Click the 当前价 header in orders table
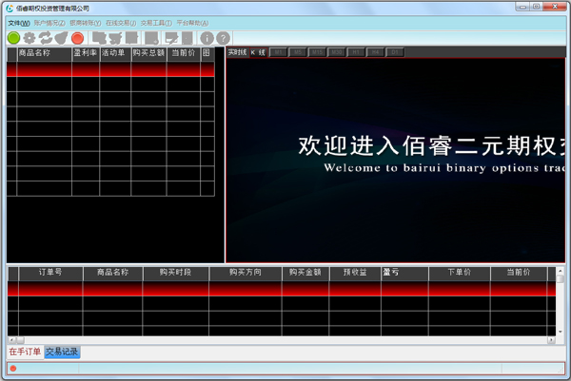Viewport: 571px width, 381px height. coord(519,273)
